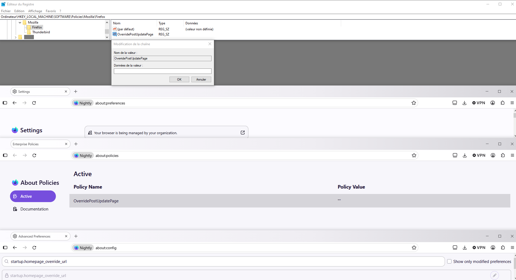This screenshot has width=516, height=280.
Task: Open Downloads in about:preferences window
Action: pos(464,103)
